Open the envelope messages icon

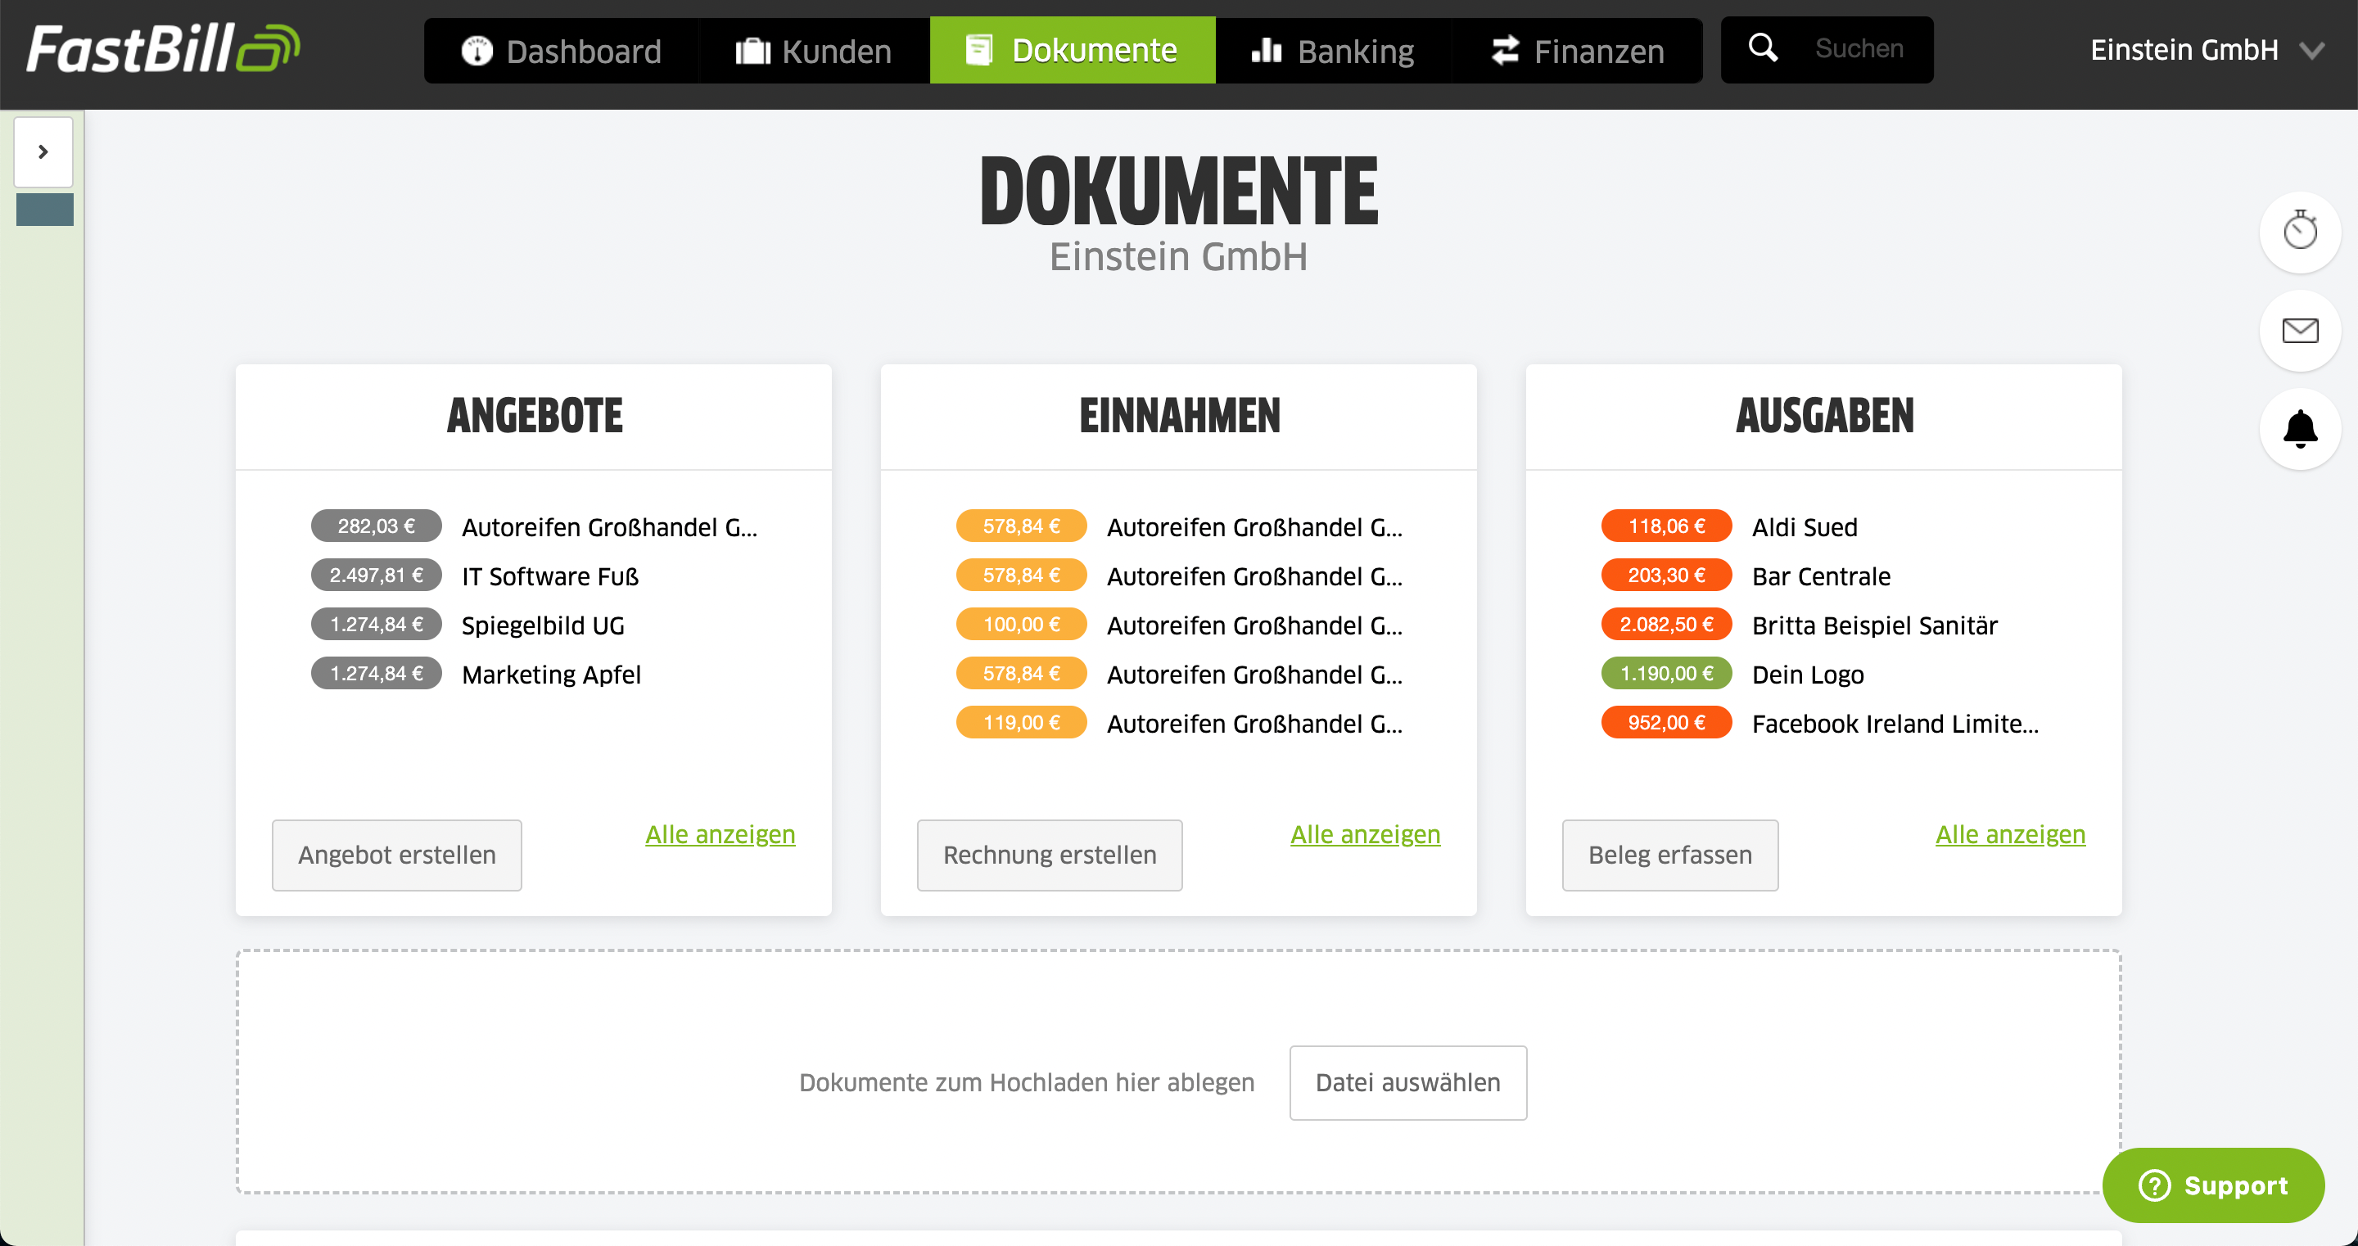2298,331
